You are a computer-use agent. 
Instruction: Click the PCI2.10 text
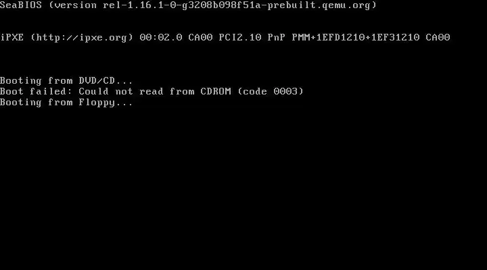pos(240,38)
